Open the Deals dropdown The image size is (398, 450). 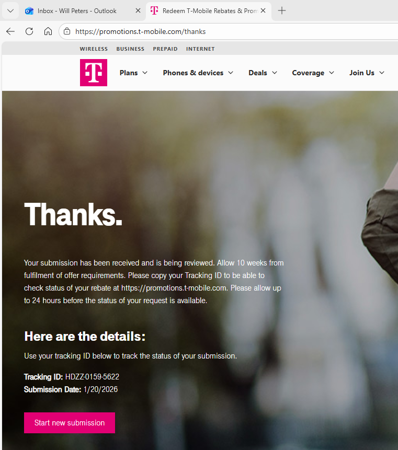(263, 73)
